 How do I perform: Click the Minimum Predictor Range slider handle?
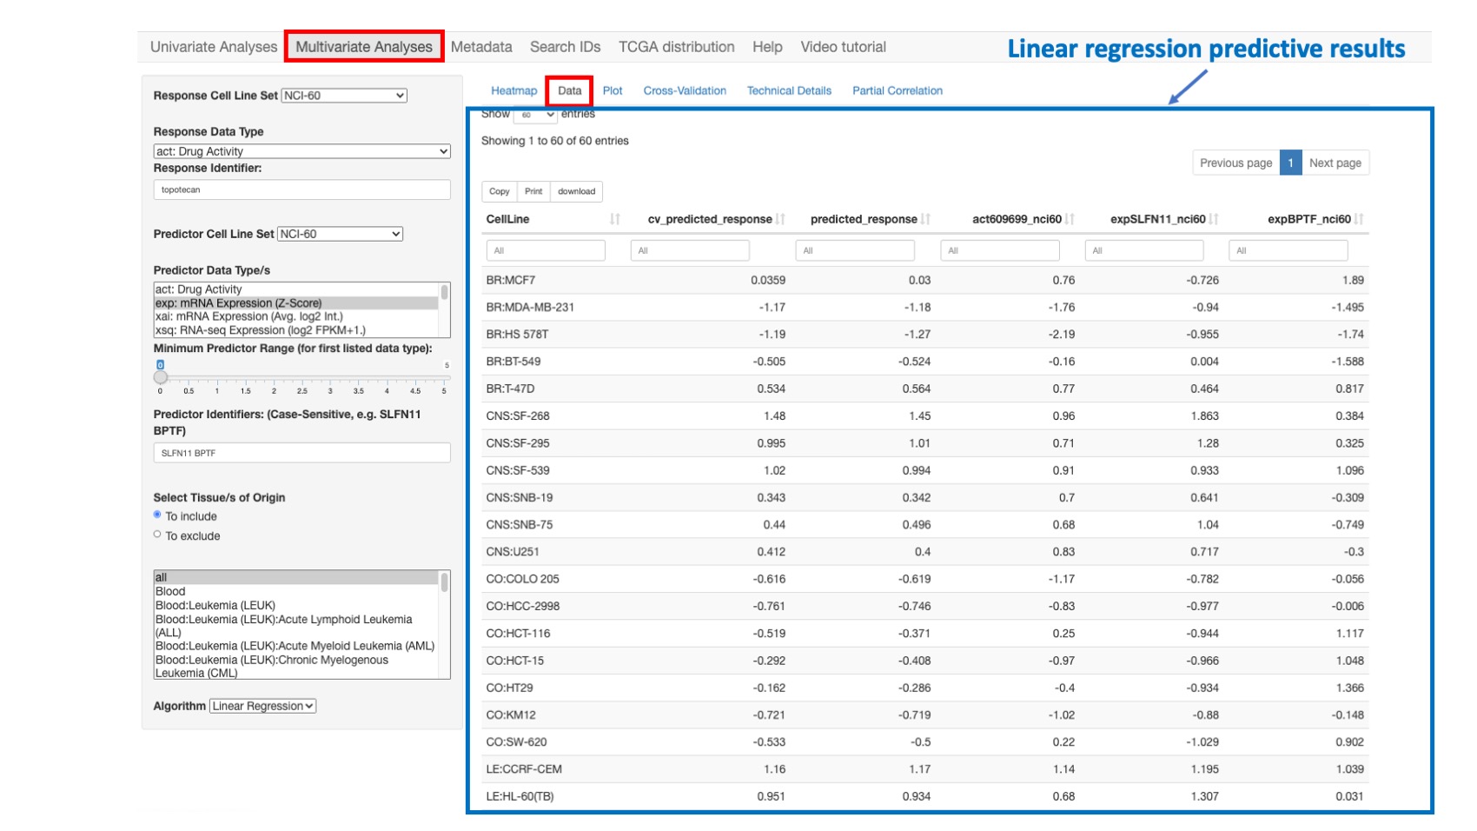[x=161, y=376]
